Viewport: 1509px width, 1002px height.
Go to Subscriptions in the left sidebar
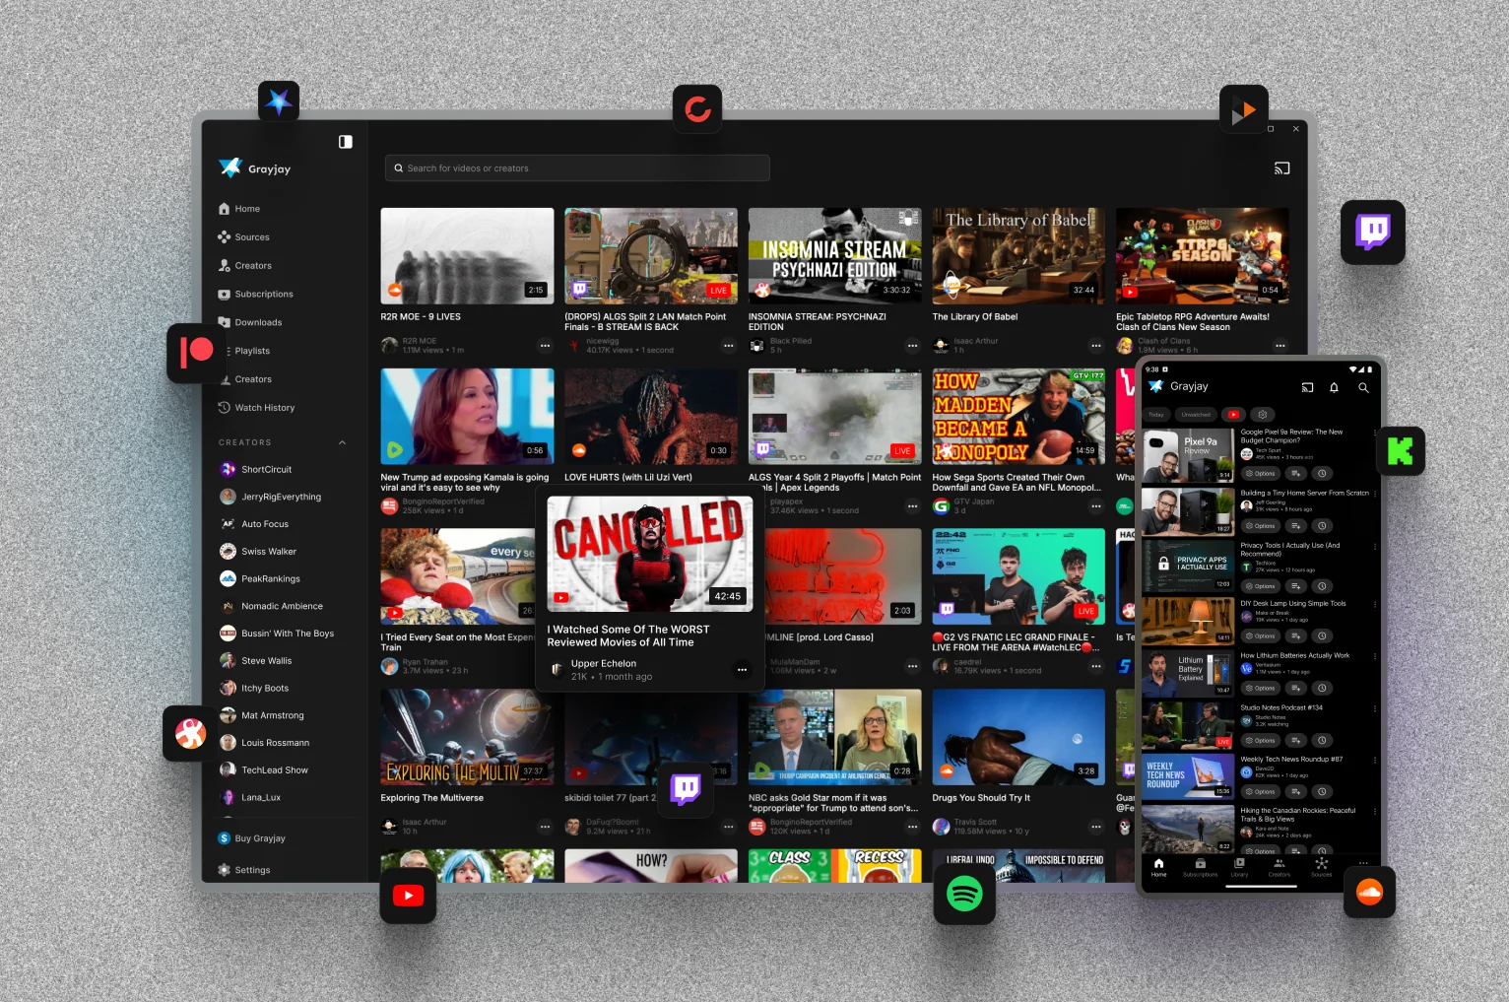pyautogui.click(x=263, y=295)
